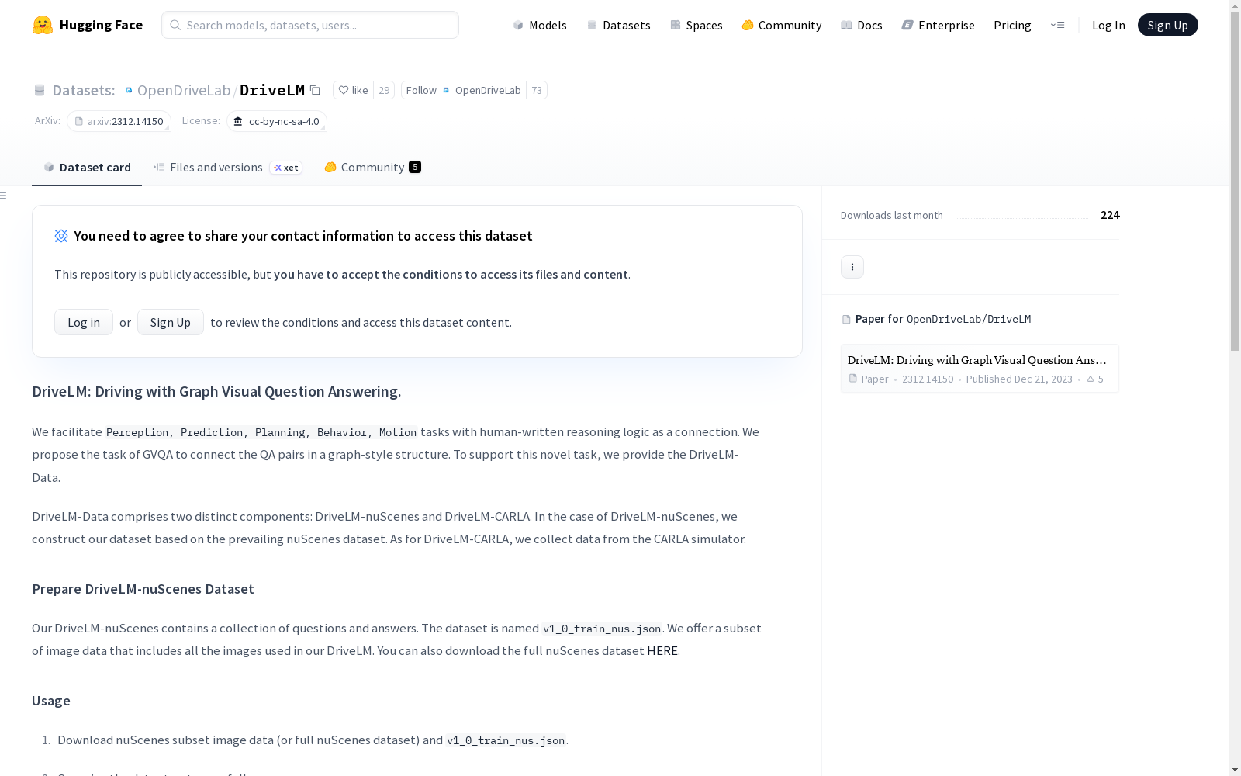Click the cc-by-nc-sa-4.0 license tag
Screen dimensions: 1241x776
[x=277, y=121]
